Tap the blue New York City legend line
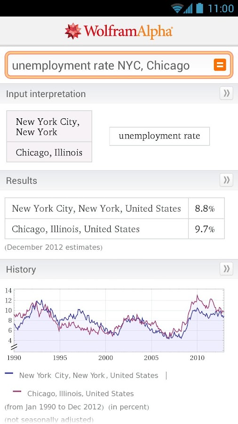The width and height of the screenshot is (238, 424). pos(9,373)
